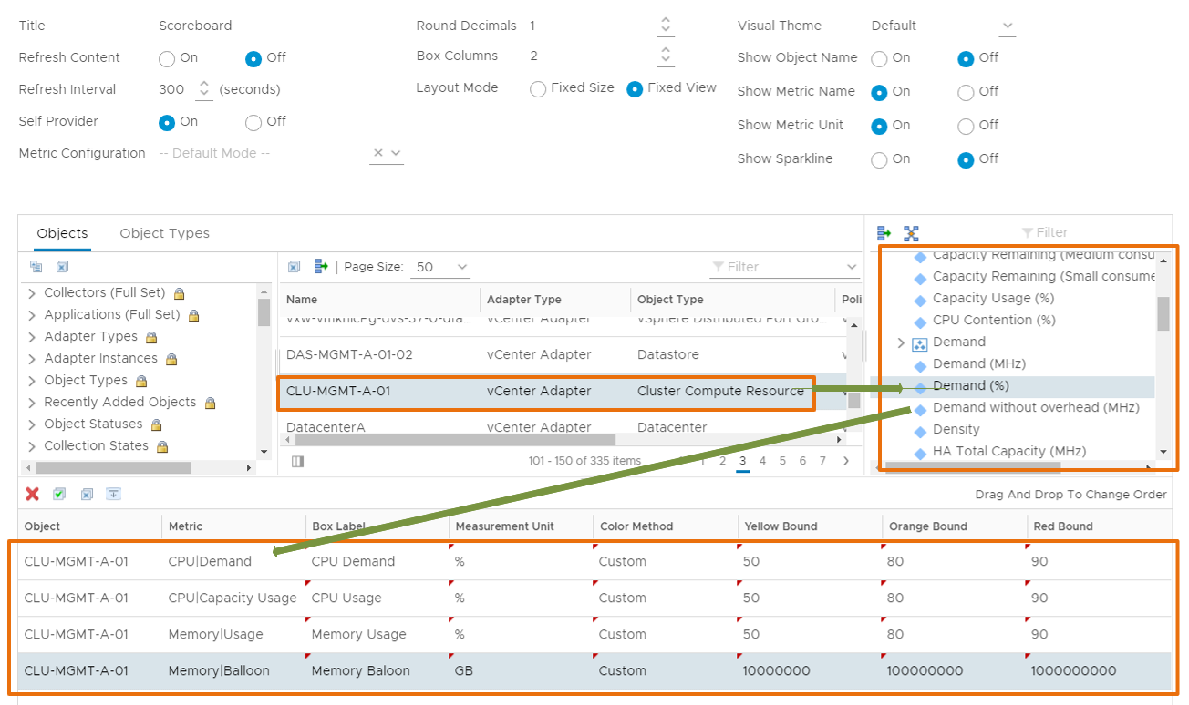Switch to the Objects tab
1189x705 pixels.
62,233
